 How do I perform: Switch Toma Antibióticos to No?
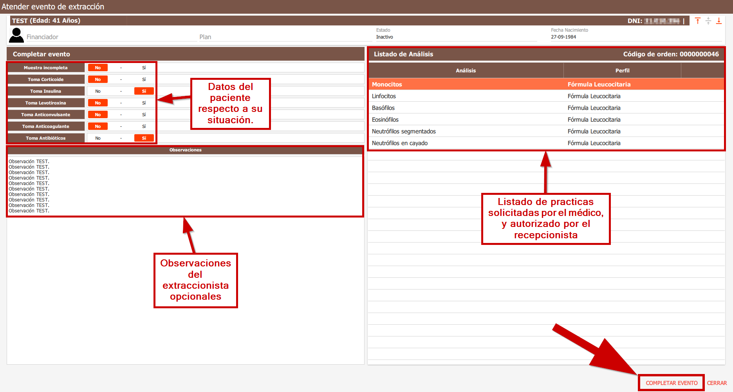(x=98, y=138)
